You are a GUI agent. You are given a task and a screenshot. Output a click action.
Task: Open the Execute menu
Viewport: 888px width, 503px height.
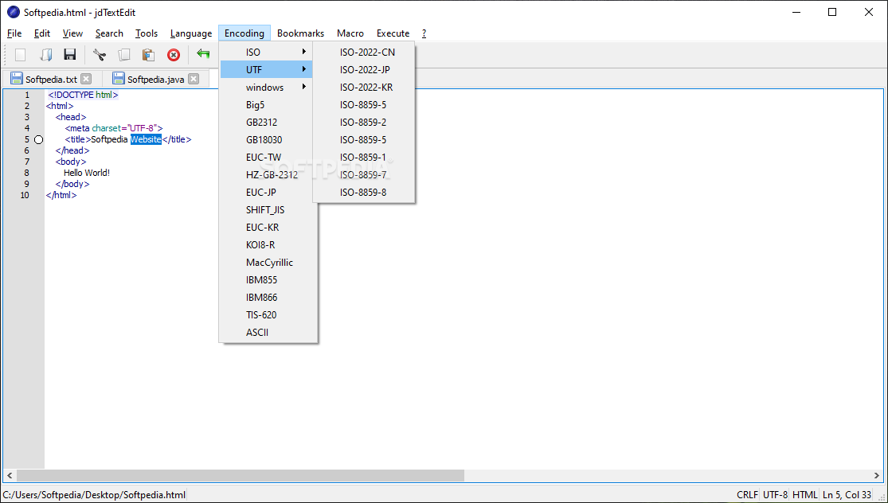[393, 33]
